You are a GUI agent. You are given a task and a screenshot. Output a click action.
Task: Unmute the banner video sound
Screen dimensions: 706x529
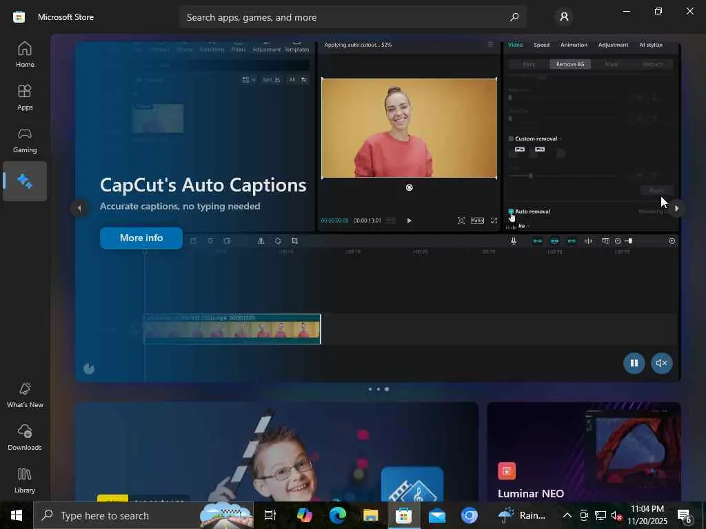[x=661, y=363]
